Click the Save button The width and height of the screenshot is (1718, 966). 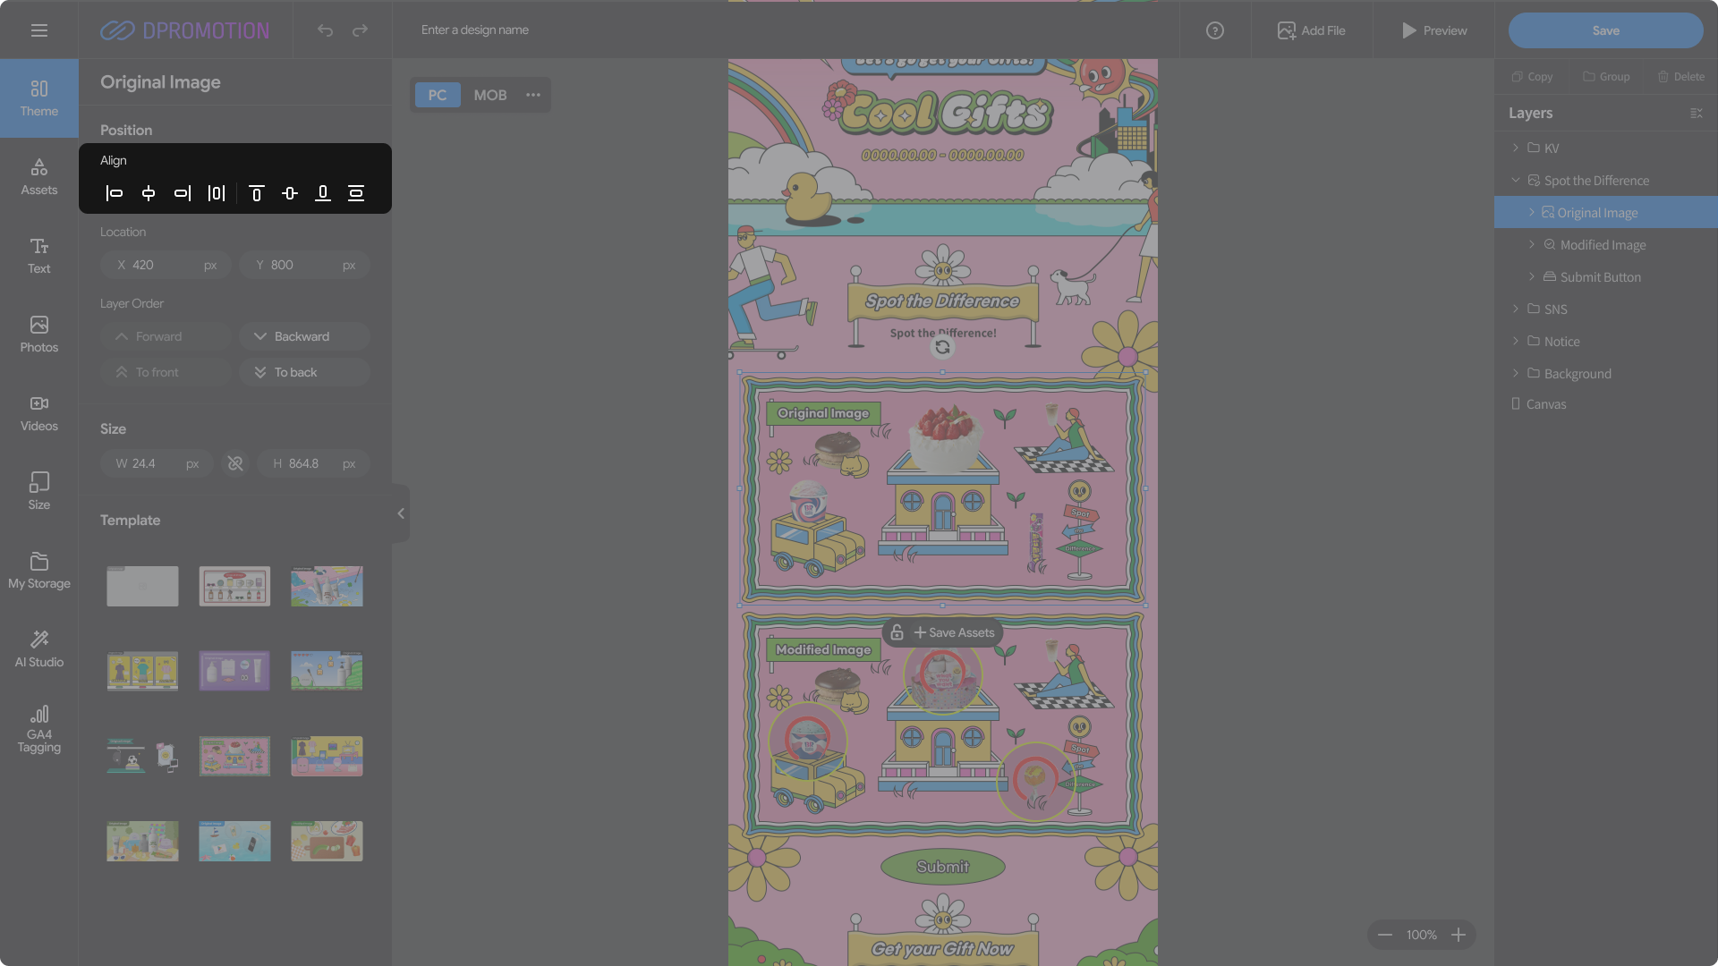point(1605,30)
